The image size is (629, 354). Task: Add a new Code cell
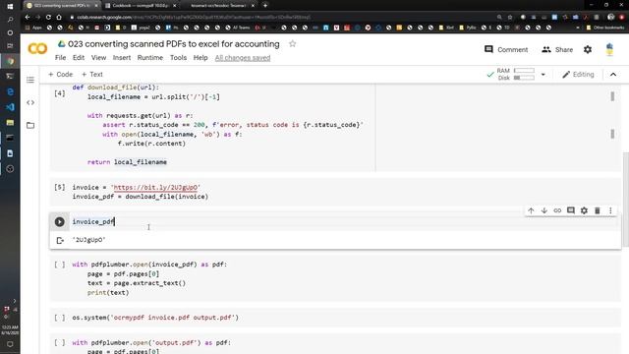[61, 75]
